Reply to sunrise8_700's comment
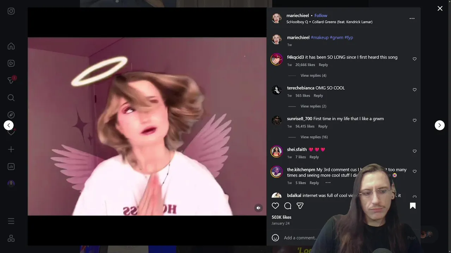451x253 pixels. (323, 126)
